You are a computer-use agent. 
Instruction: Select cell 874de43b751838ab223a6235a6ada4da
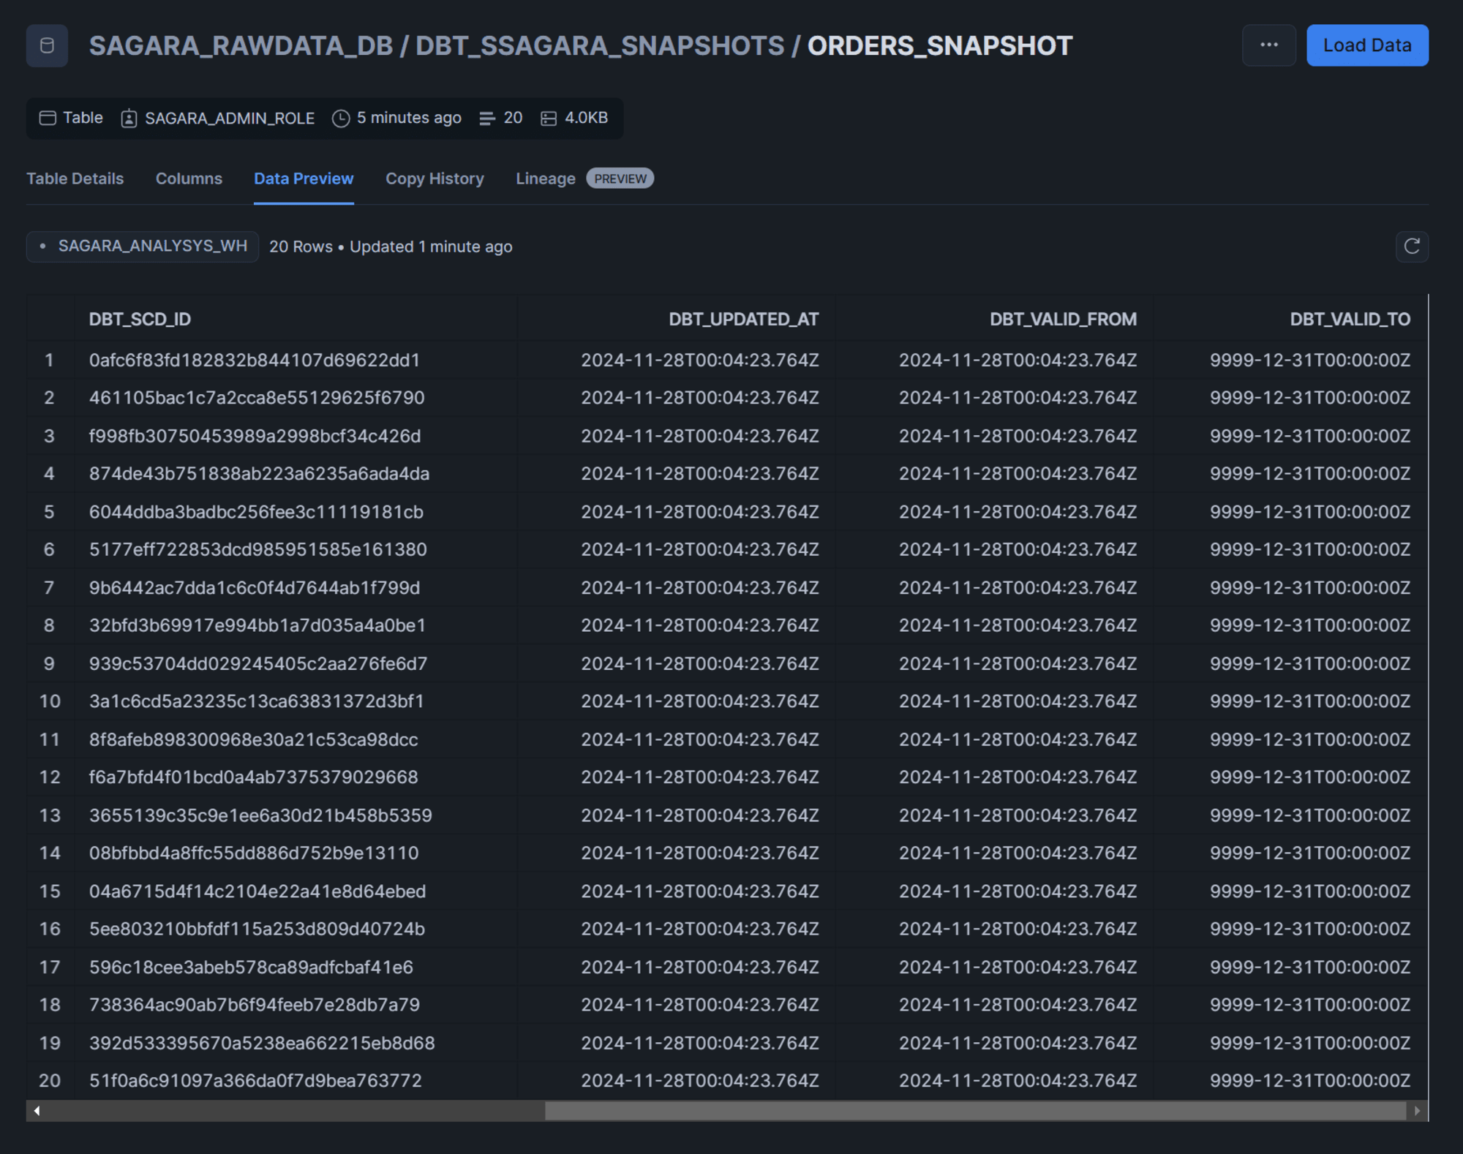click(296, 474)
